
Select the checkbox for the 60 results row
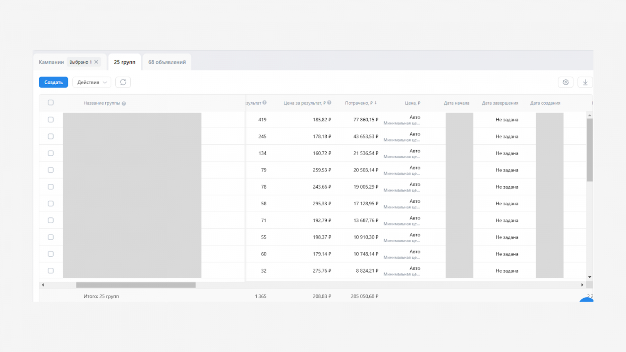pyautogui.click(x=50, y=254)
